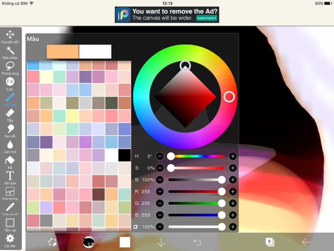
Task: Tap the down arrow in bottom bar
Action: pyautogui.click(x=161, y=242)
